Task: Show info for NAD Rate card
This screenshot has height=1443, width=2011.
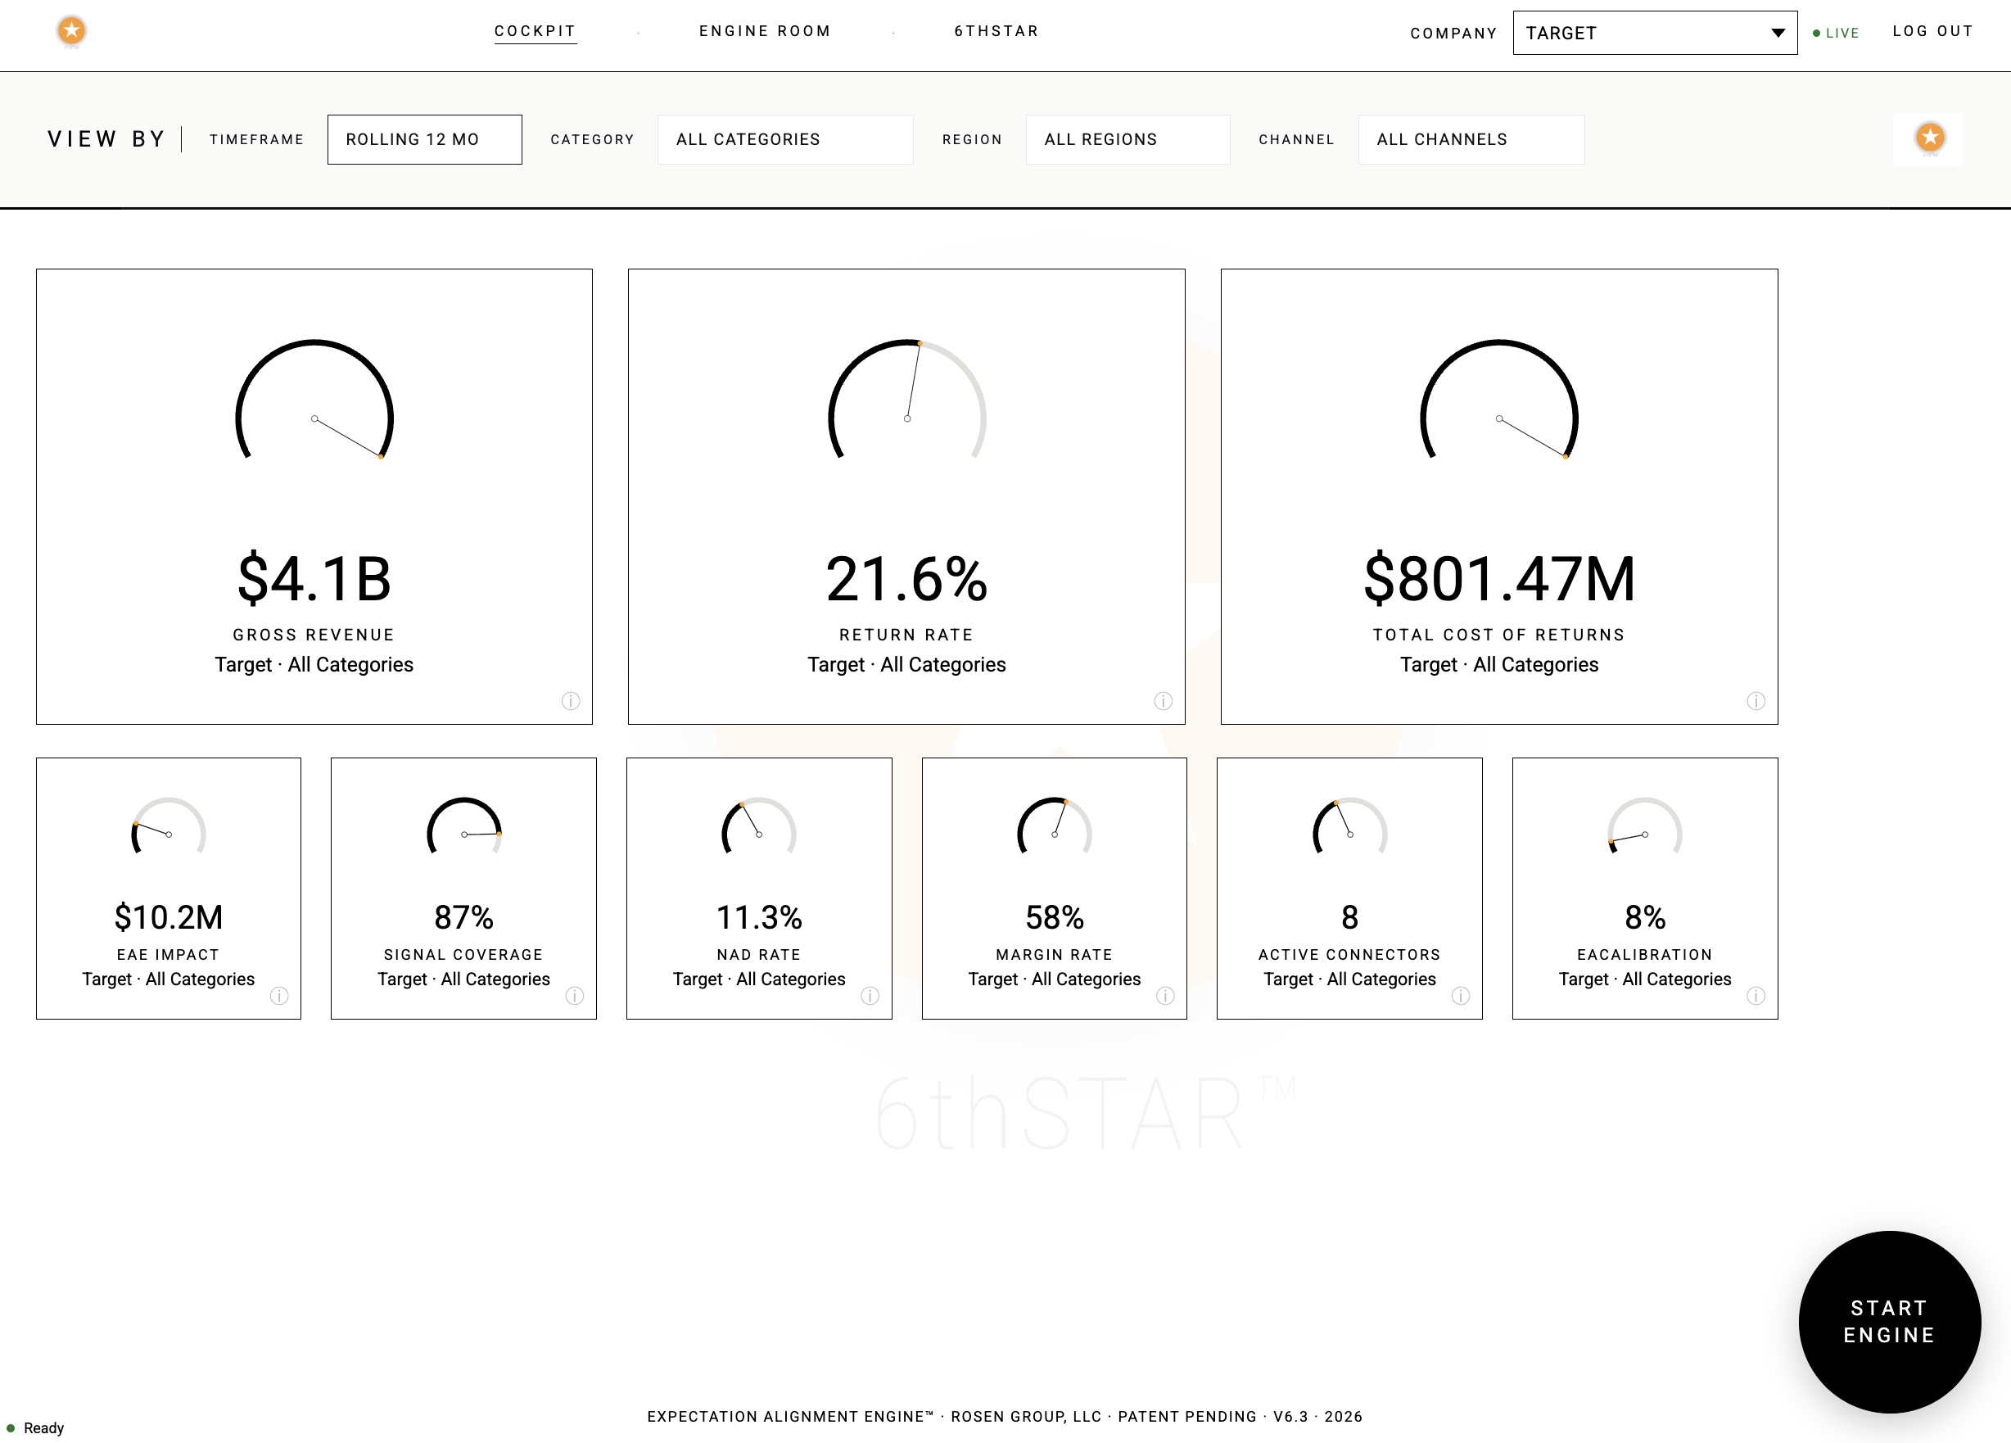Action: point(870,995)
